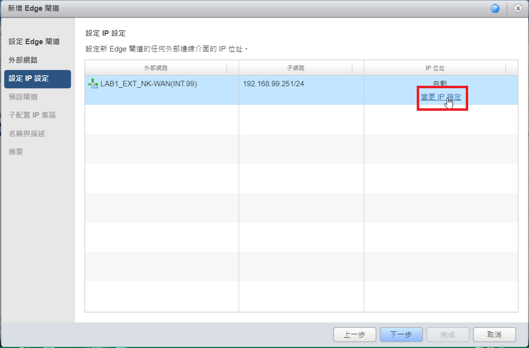Click the subnet value 192.168.99.251/24
529x348 pixels.
point(273,83)
